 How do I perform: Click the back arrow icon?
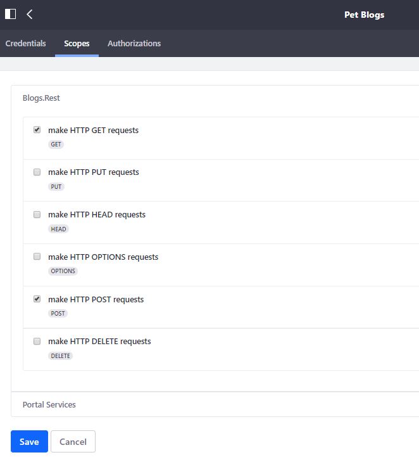click(30, 14)
